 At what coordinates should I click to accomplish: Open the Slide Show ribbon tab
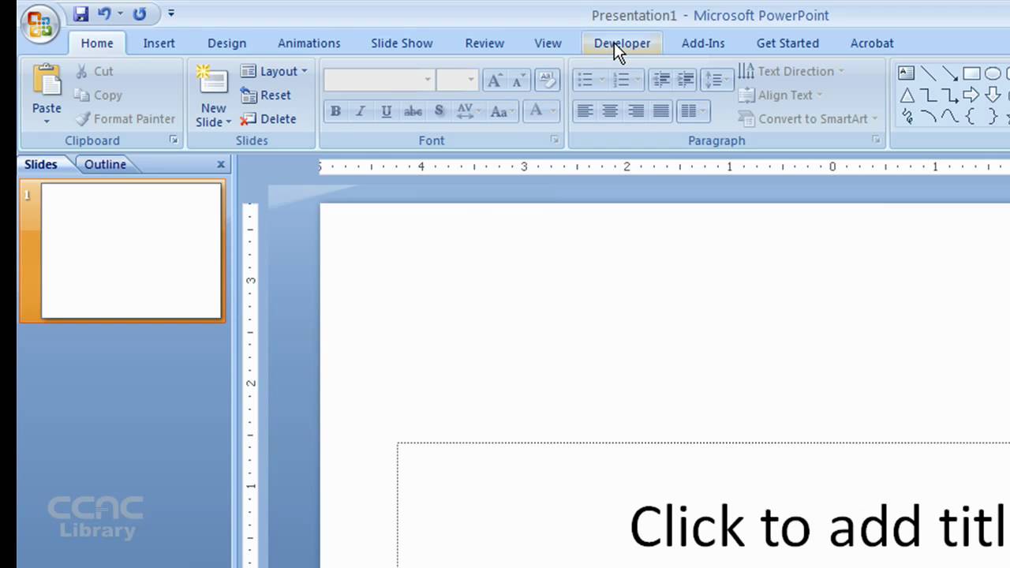pyautogui.click(x=402, y=43)
